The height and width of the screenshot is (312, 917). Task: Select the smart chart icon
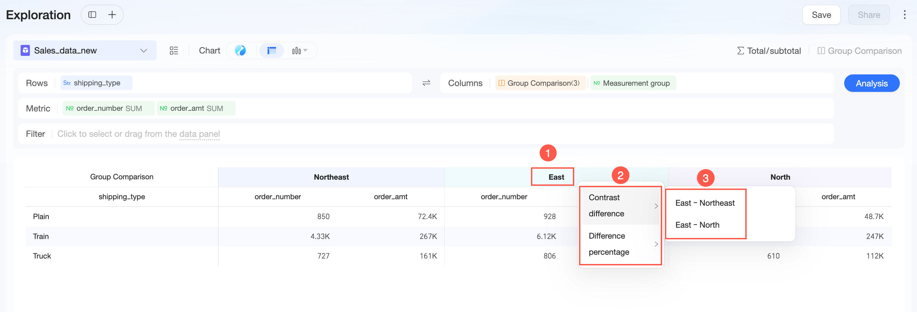click(241, 50)
